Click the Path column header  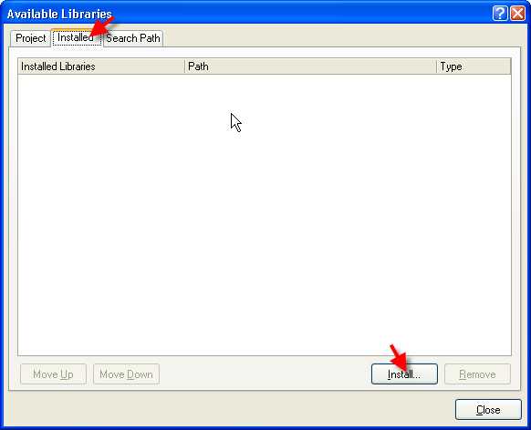[310, 67]
